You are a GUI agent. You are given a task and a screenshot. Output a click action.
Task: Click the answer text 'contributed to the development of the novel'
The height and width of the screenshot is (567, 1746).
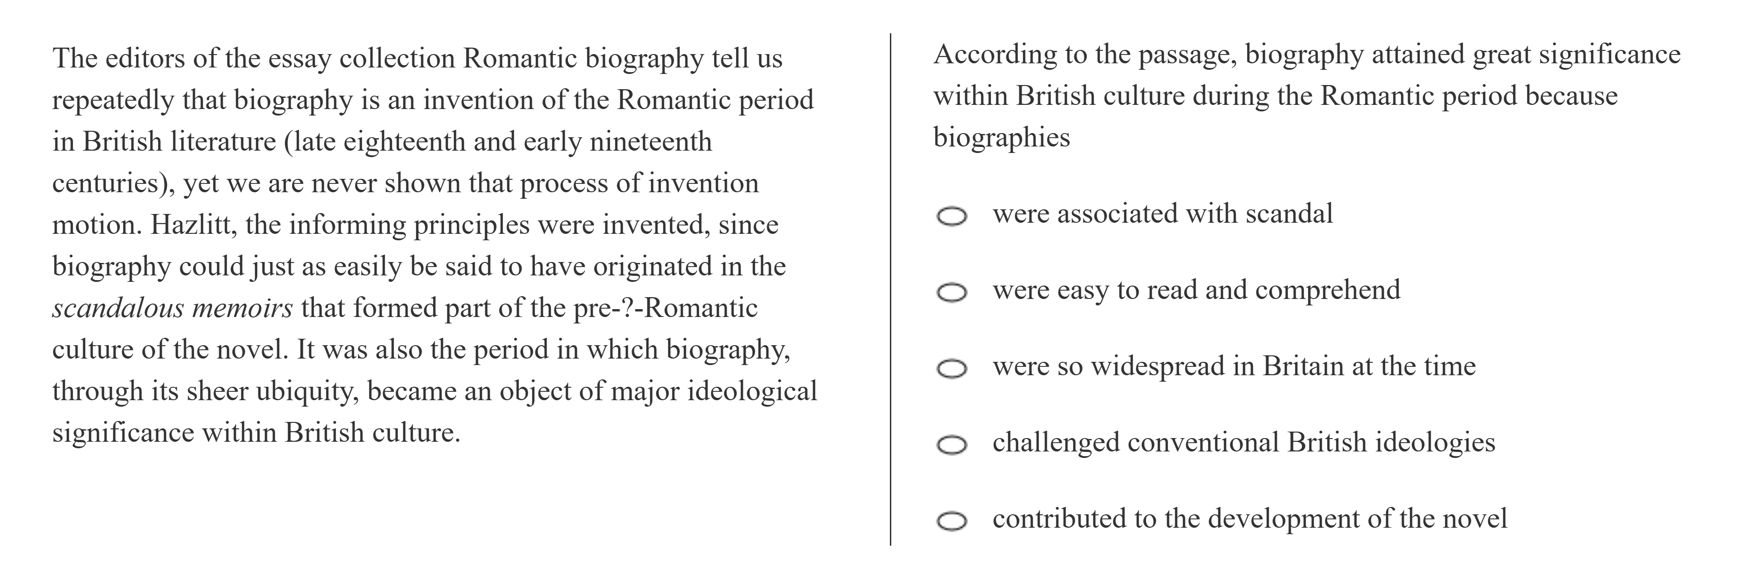coord(1250,519)
